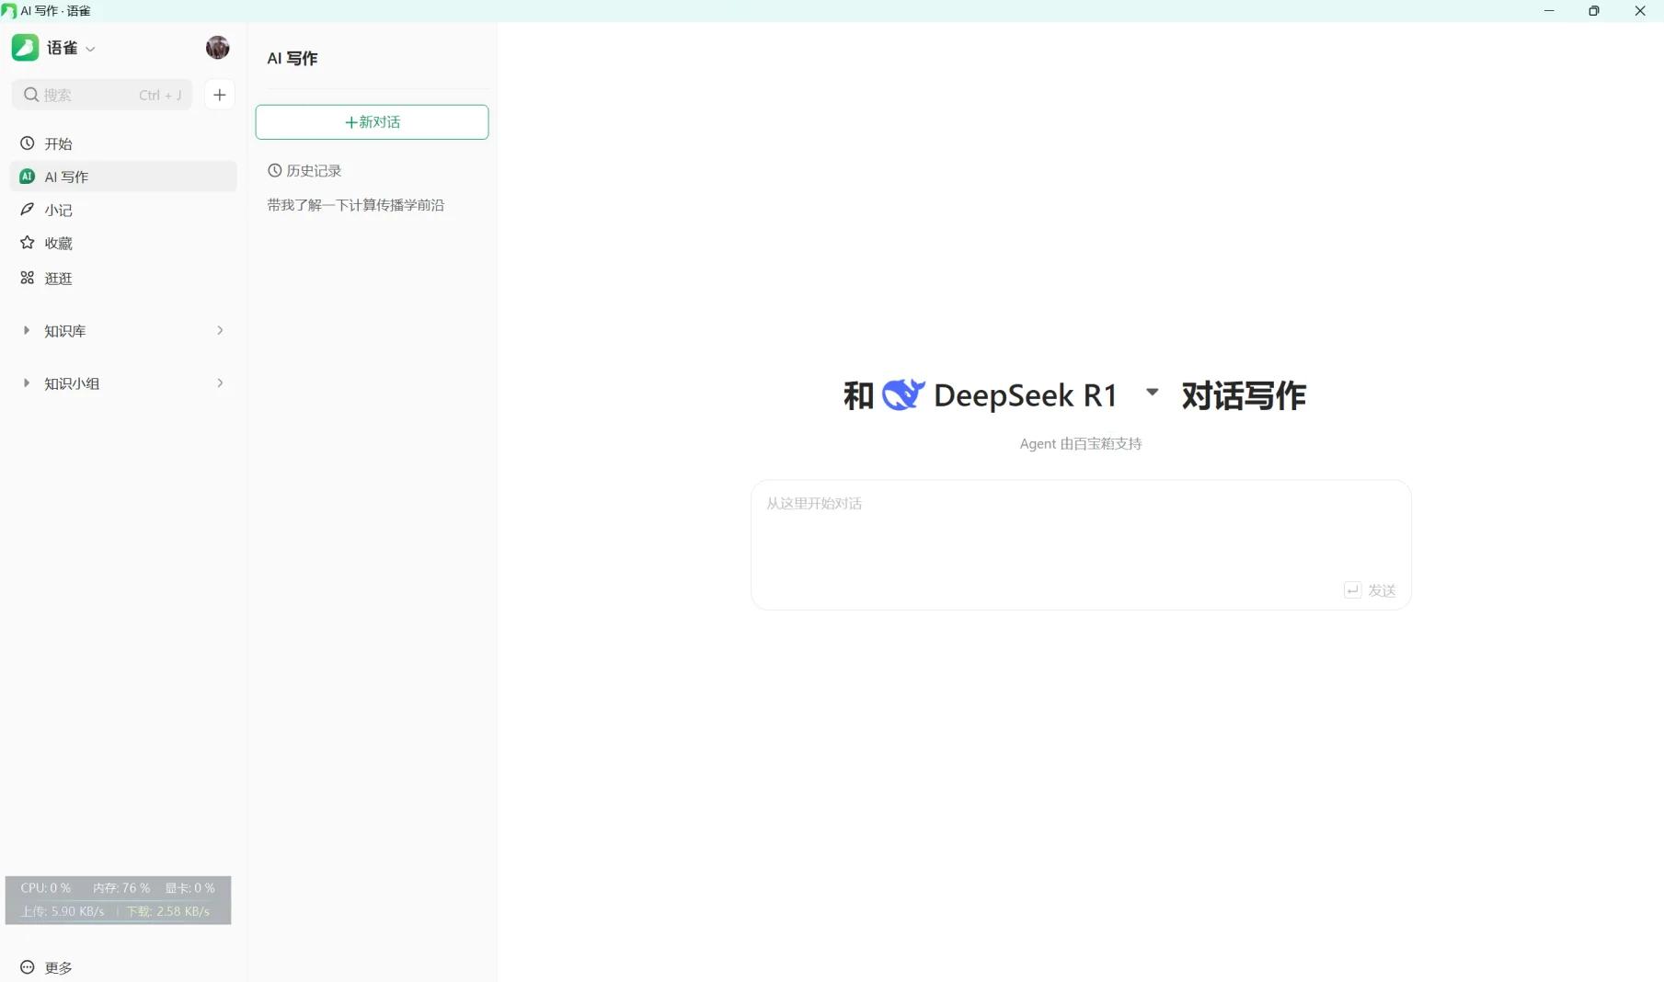This screenshot has width=1664, height=982.
Task: Click 知识小组 label in sidebar
Action: (72, 383)
